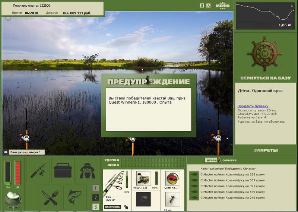Click the Quest Fis... line spool
The height and width of the screenshot is (212, 298).
tap(172, 178)
